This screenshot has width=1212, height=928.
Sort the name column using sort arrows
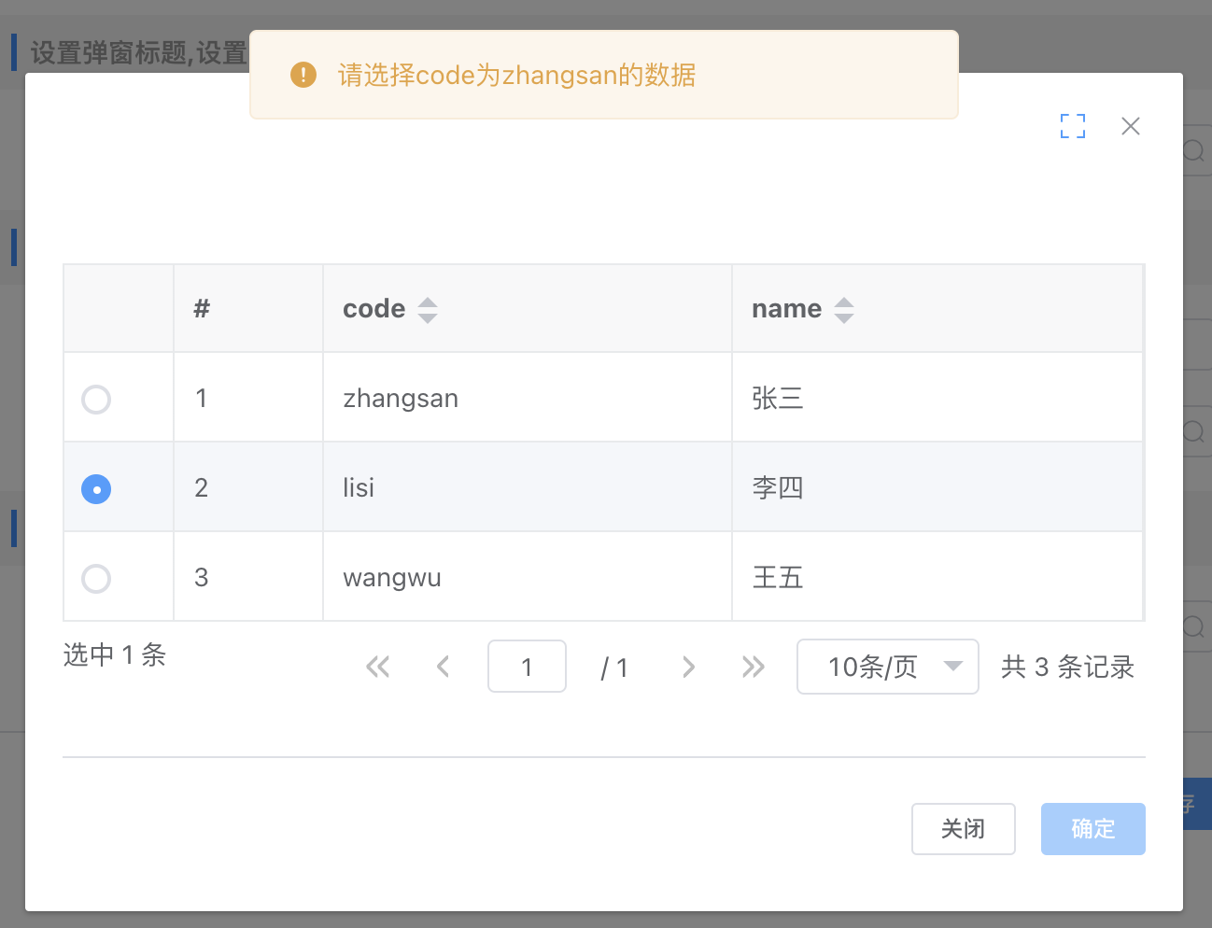pos(844,310)
